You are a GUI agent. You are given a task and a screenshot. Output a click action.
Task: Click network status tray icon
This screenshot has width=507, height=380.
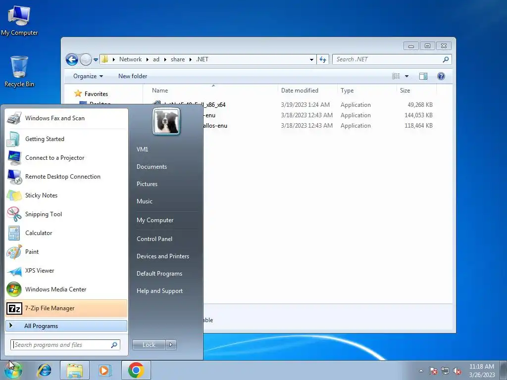(445, 371)
